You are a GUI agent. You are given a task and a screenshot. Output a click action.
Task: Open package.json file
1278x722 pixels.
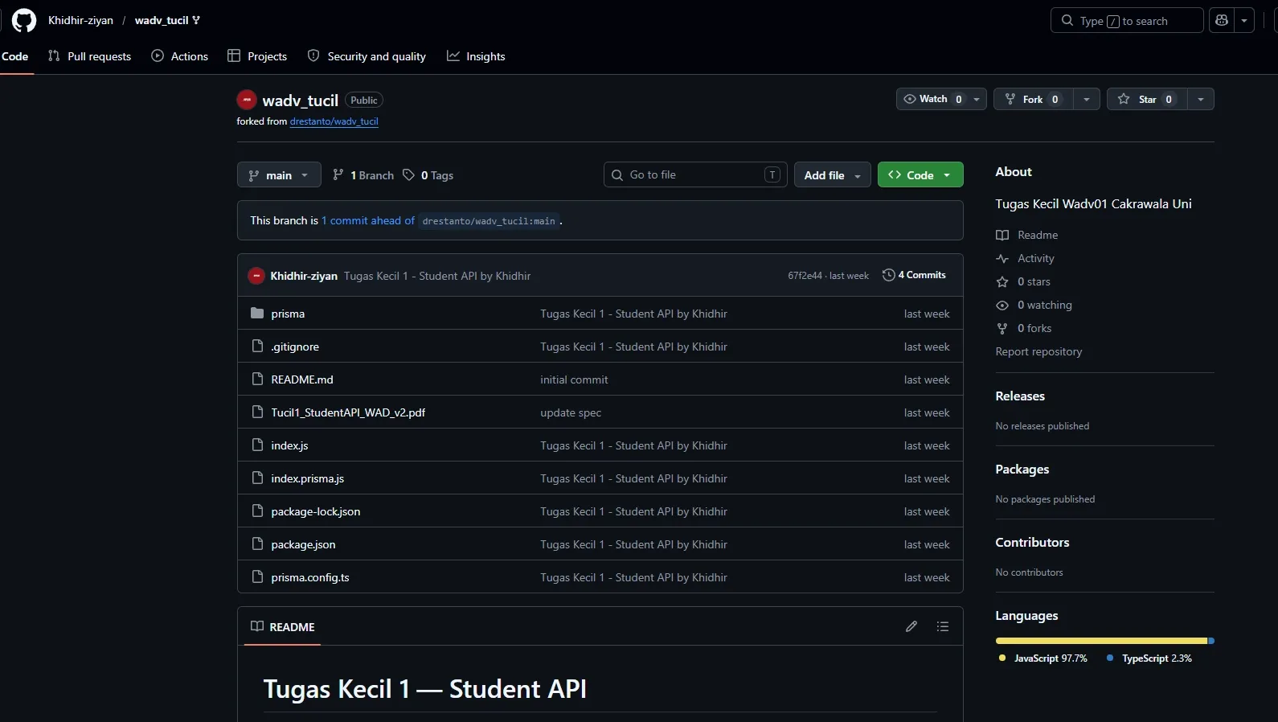tap(303, 544)
